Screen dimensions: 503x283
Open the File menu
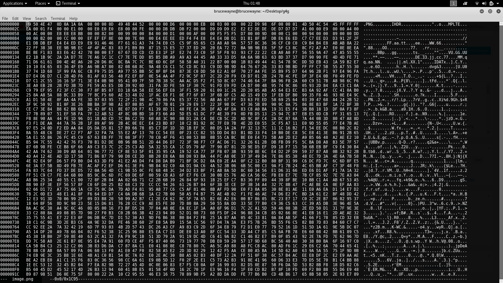(x=5, y=18)
